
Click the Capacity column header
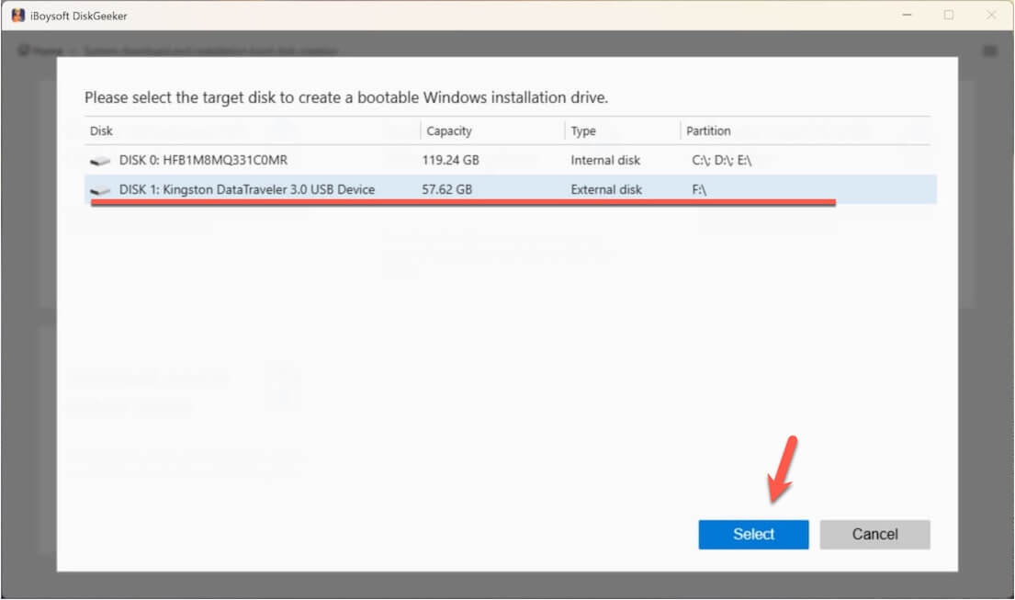448,130
